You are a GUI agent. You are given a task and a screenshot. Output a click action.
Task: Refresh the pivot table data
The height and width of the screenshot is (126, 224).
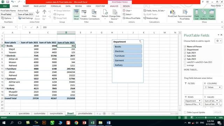[x=105, y=14]
